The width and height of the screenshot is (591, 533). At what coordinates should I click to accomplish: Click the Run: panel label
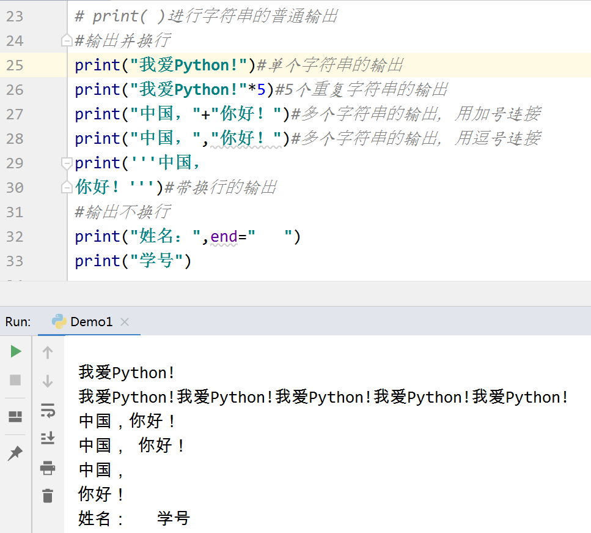click(x=17, y=322)
